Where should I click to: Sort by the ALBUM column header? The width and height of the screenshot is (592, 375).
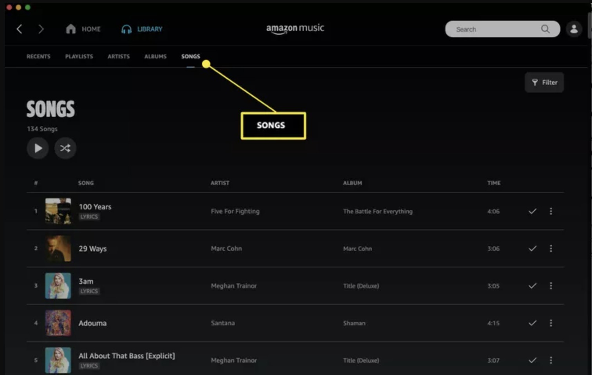click(352, 183)
